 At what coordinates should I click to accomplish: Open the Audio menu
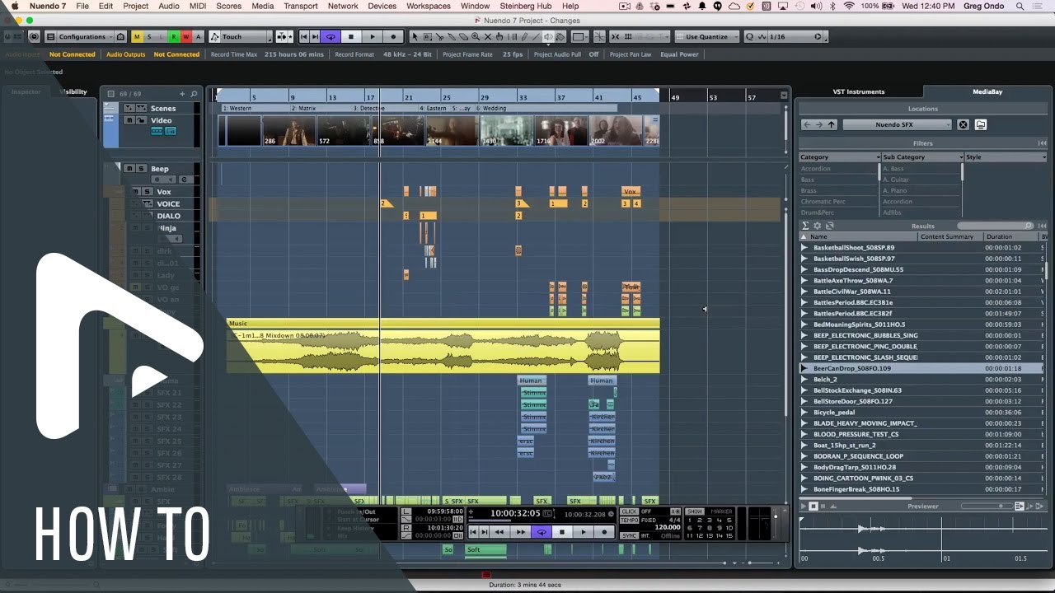(x=169, y=6)
